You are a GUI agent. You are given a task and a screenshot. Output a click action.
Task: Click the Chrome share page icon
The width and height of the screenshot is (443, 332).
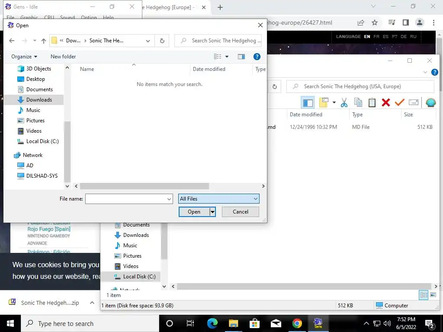coord(361,23)
